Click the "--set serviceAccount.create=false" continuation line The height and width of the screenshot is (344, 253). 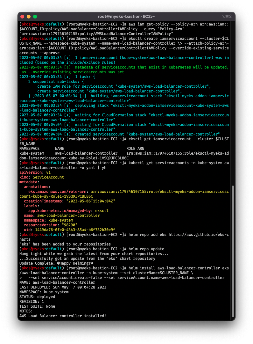122,278
